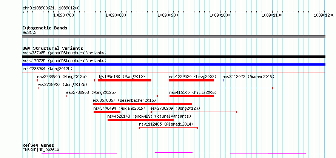
Task: Click ruler position 108900700
Action: (x=64, y=15)
